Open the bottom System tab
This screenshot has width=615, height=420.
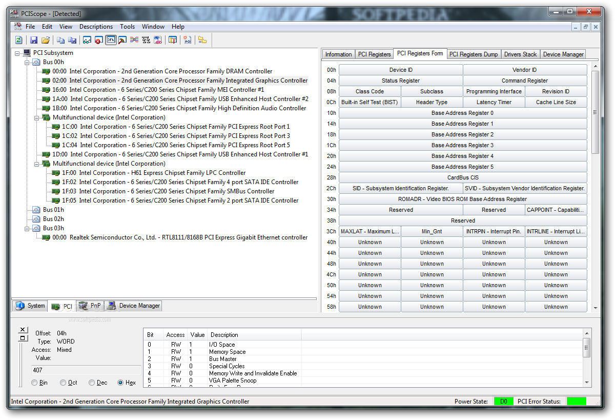(x=30, y=306)
